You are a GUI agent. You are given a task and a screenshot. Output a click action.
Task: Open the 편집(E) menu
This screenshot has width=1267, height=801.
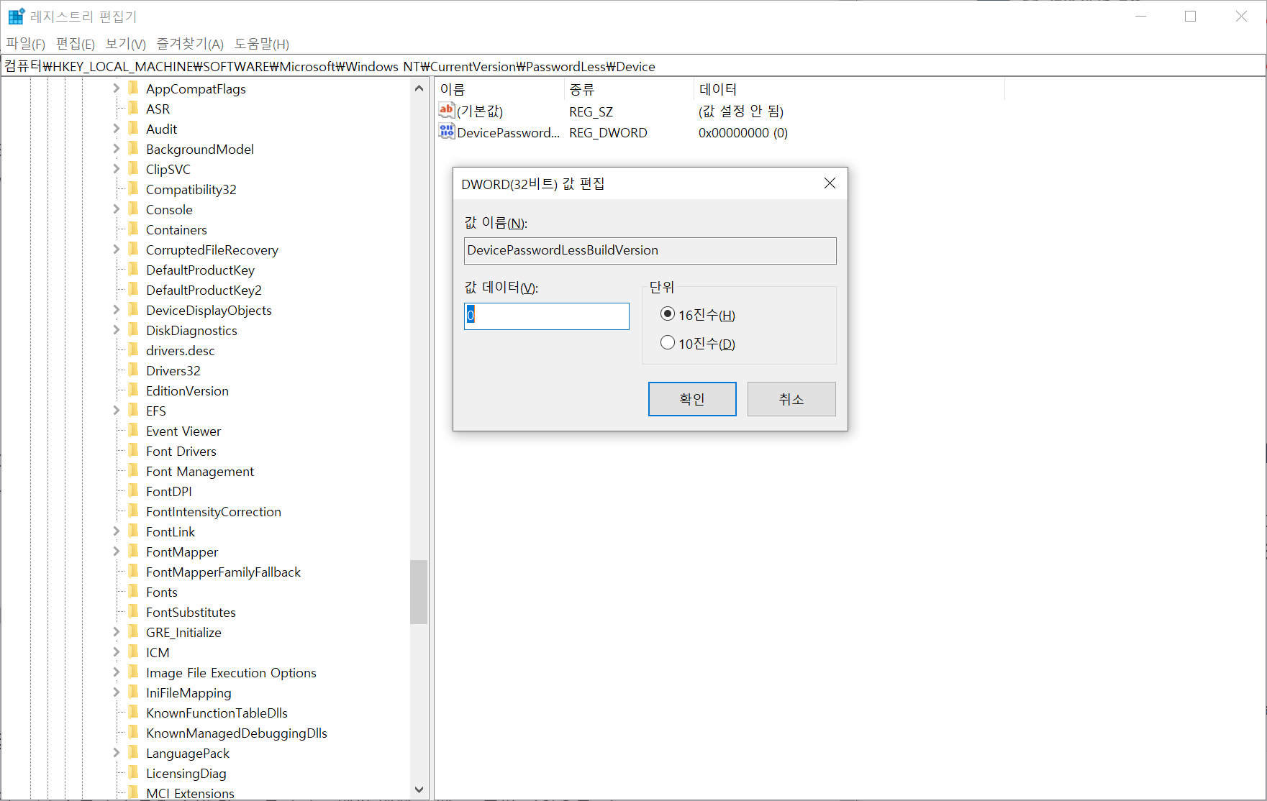[76, 44]
